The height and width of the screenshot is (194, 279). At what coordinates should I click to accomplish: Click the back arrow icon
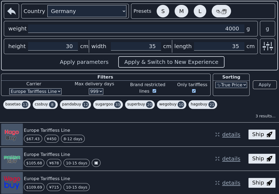11,11
